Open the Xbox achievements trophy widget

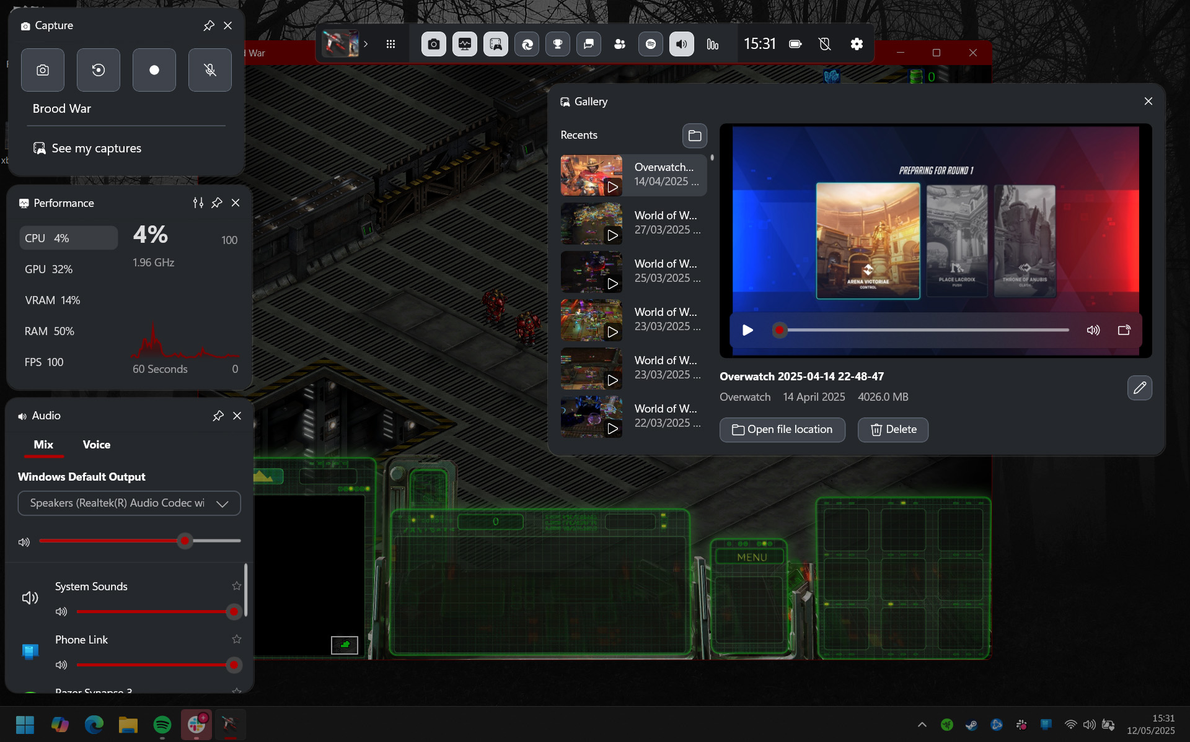coord(558,44)
